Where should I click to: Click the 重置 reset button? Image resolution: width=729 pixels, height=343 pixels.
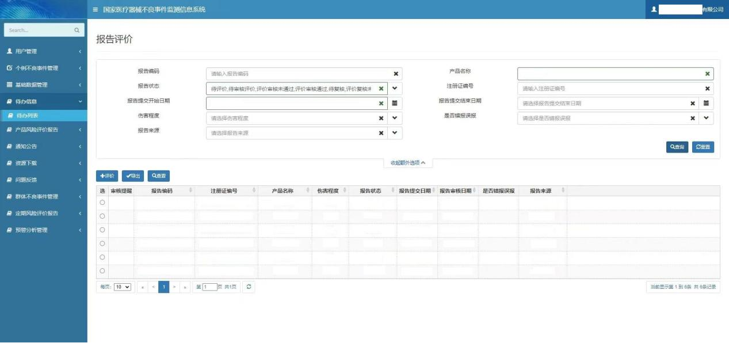703,147
